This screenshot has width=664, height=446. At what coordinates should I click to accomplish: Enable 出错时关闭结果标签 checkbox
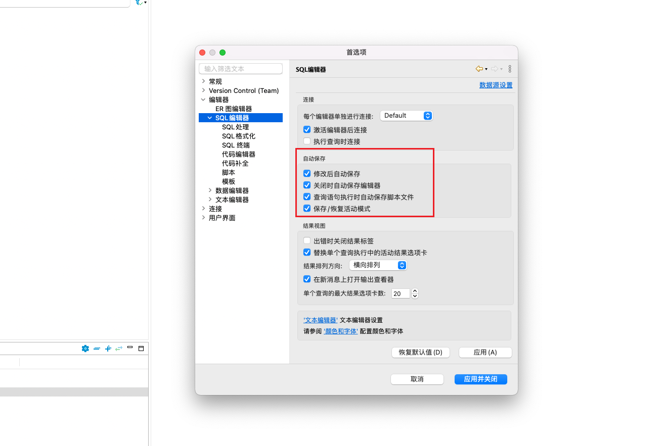tap(307, 241)
